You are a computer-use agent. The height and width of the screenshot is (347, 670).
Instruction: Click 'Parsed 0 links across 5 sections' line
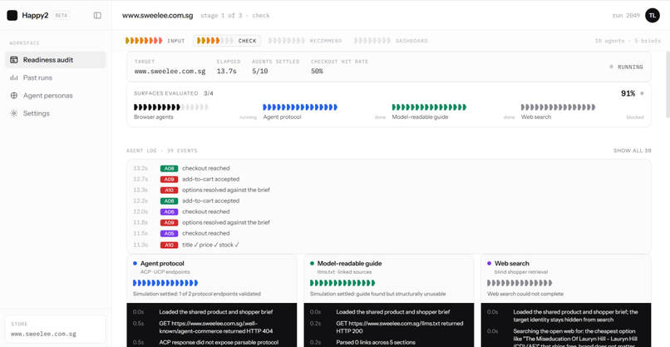point(376,342)
